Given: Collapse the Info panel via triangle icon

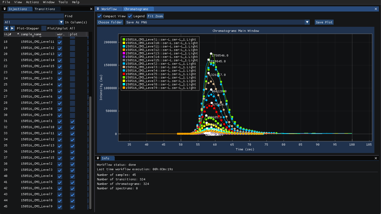Looking at the screenshot, I should (98, 158).
